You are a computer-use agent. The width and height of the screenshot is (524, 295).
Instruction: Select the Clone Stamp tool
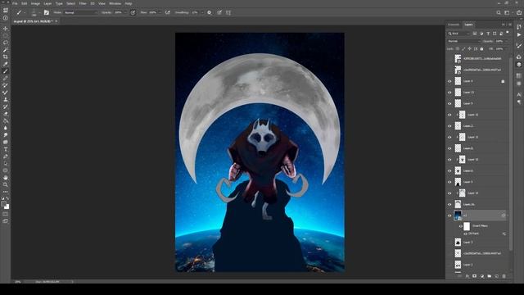(x=6, y=99)
